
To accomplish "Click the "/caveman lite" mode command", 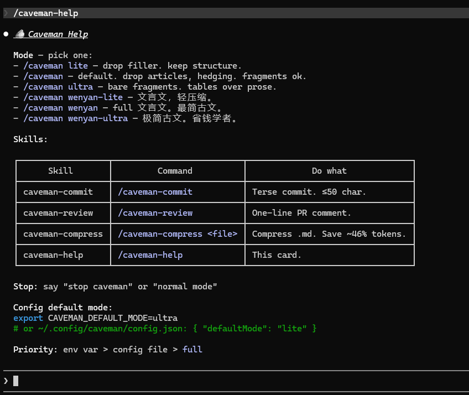I will pos(56,65).
